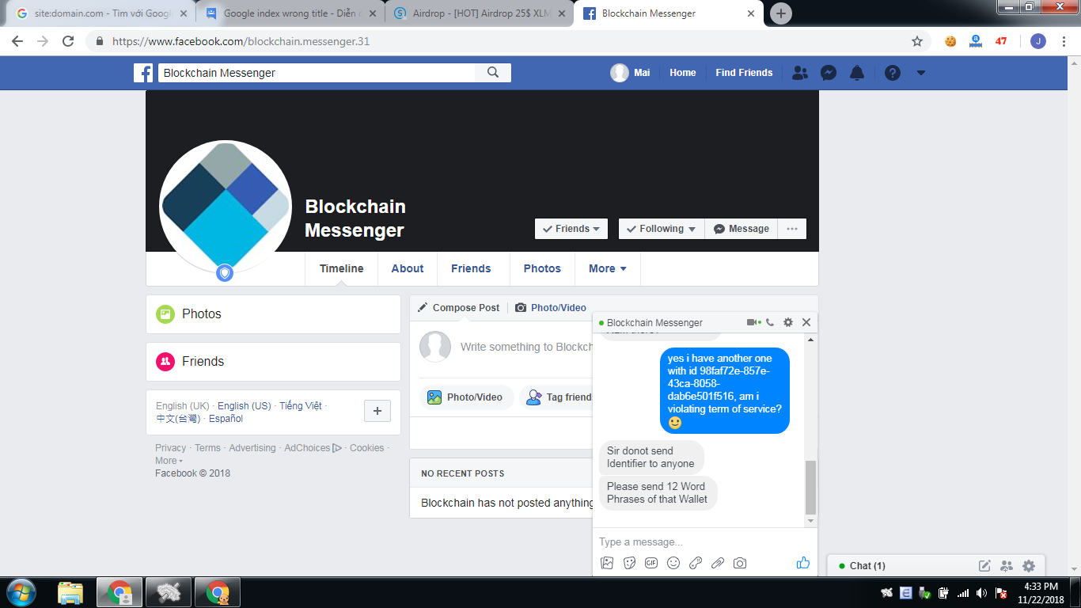This screenshot has width=1081, height=608.
Task: Select the Compose Post tab
Action: pyautogui.click(x=459, y=308)
